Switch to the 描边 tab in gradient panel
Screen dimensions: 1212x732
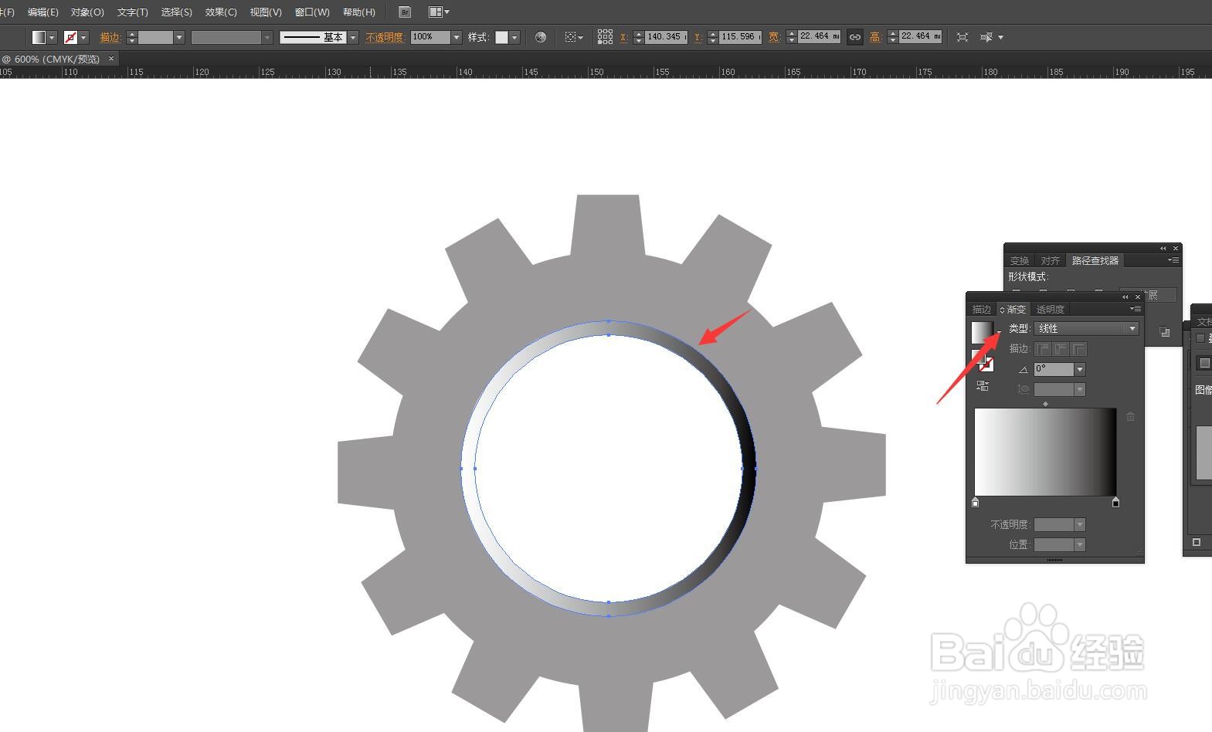pyautogui.click(x=981, y=310)
